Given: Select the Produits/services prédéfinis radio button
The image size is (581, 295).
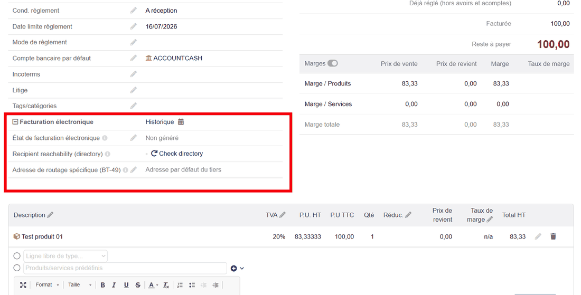Looking at the screenshot, I should (x=17, y=268).
